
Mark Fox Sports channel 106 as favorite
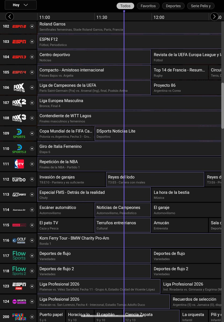(32, 87)
